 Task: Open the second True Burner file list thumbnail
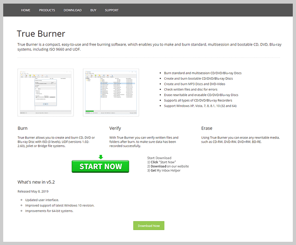tap(111, 93)
